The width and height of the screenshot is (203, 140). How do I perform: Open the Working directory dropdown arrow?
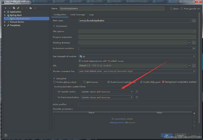[x=189, y=43]
